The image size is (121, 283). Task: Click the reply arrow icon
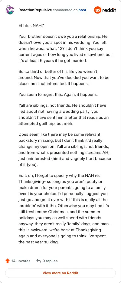point(38,261)
